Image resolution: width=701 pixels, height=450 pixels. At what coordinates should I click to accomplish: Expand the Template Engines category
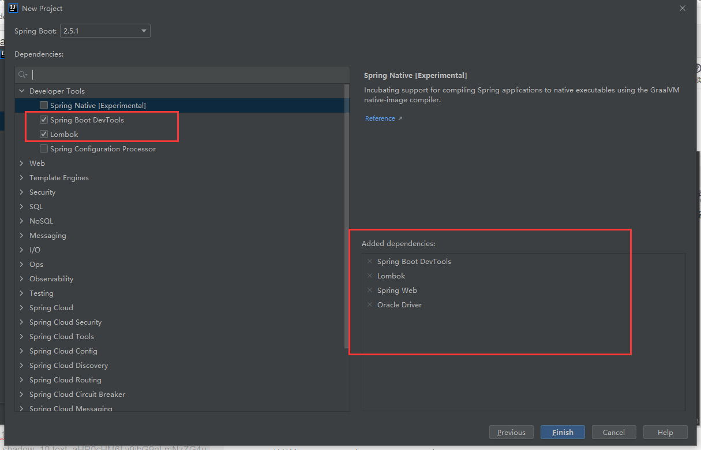(22, 177)
